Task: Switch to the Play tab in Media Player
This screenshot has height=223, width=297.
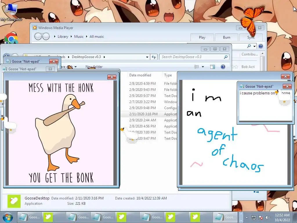Action: pos(202,37)
